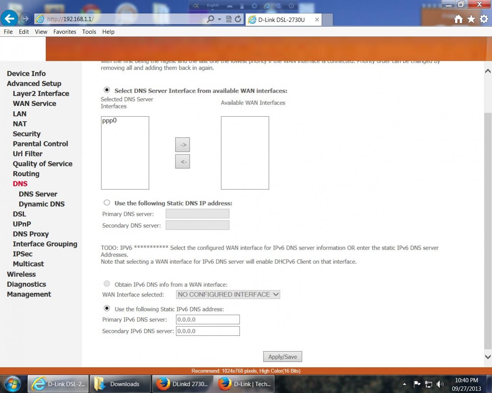Go to Layer2 Interface settings
This screenshot has height=393, width=492.
[41, 94]
